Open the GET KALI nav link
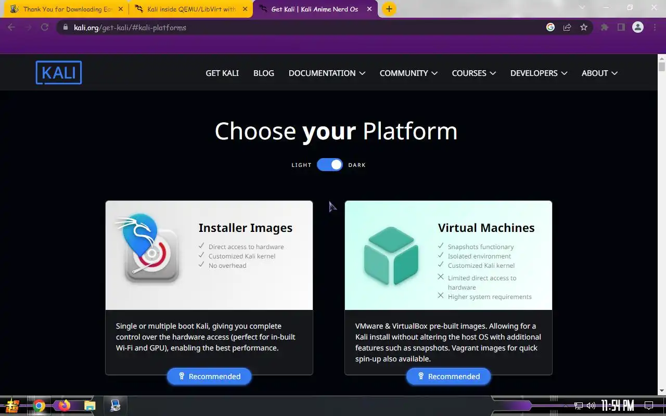666x416 pixels. click(x=222, y=73)
